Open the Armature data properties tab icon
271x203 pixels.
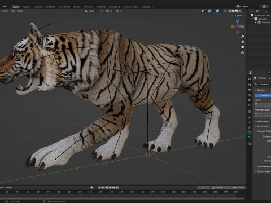tap(250, 133)
